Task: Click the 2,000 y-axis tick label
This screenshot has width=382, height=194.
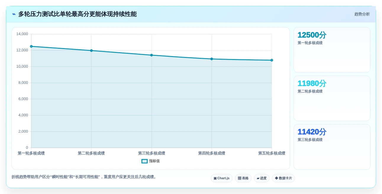Action: coord(23,131)
